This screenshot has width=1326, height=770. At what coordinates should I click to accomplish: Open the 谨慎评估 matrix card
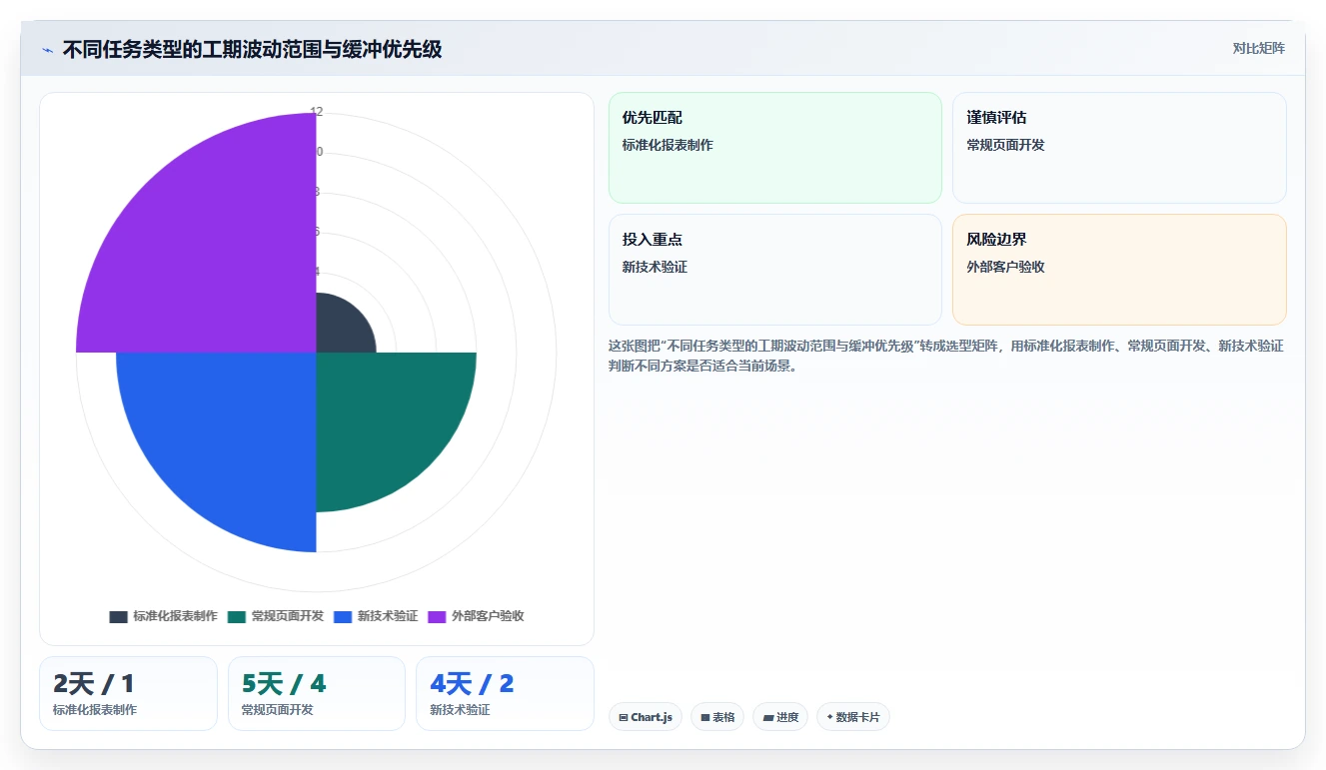click(1119, 148)
